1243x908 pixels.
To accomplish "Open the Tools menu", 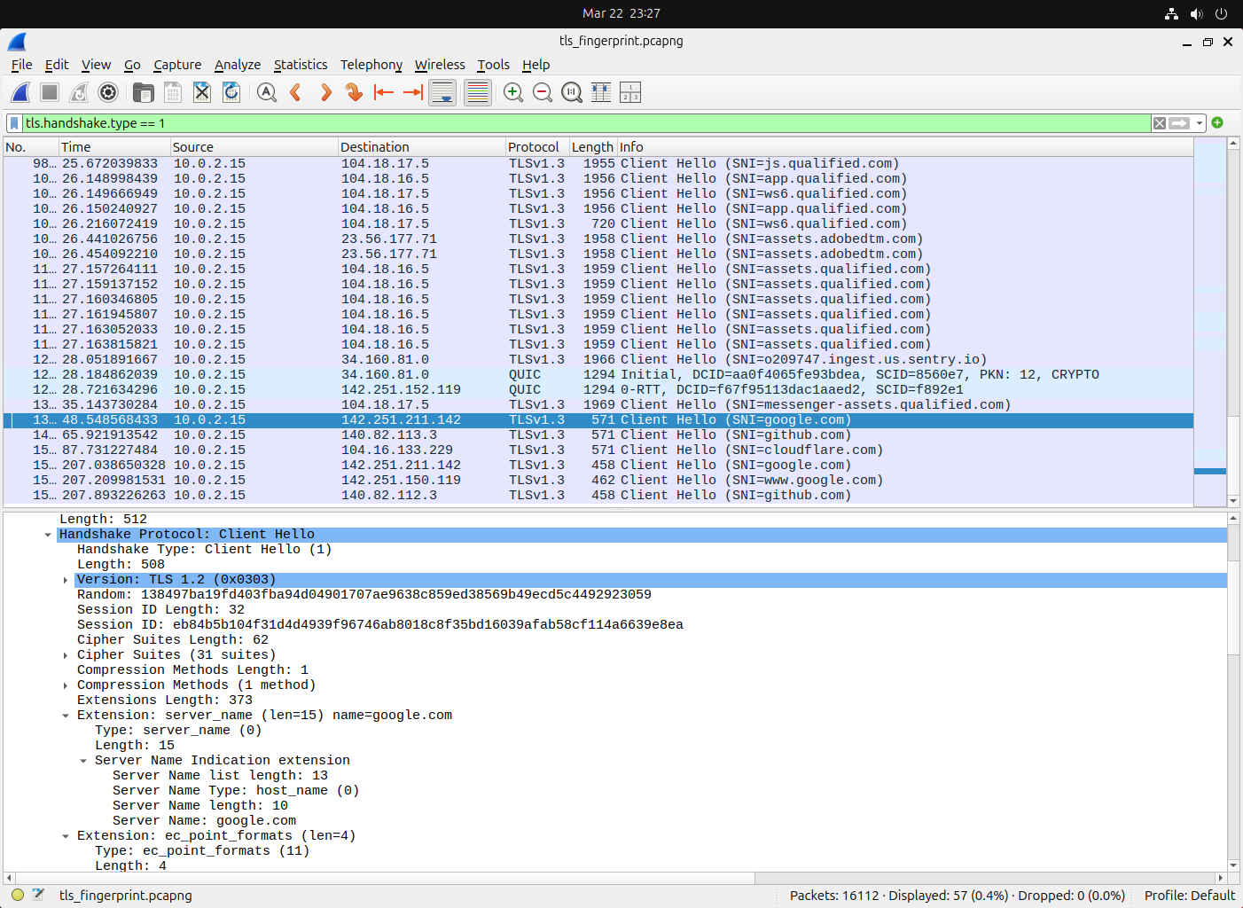I will [493, 65].
